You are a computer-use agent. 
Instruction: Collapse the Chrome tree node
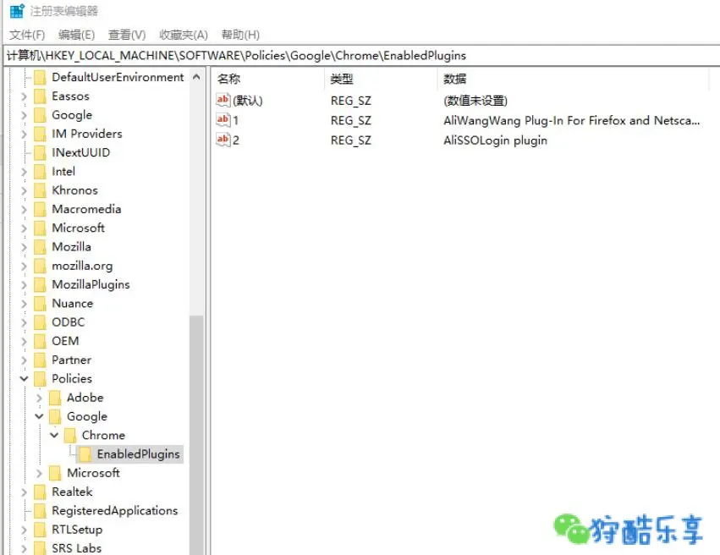point(54,435)
